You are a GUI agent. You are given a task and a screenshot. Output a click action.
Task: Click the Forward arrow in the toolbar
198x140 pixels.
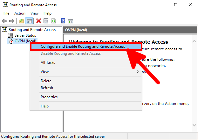click(11, 21)
